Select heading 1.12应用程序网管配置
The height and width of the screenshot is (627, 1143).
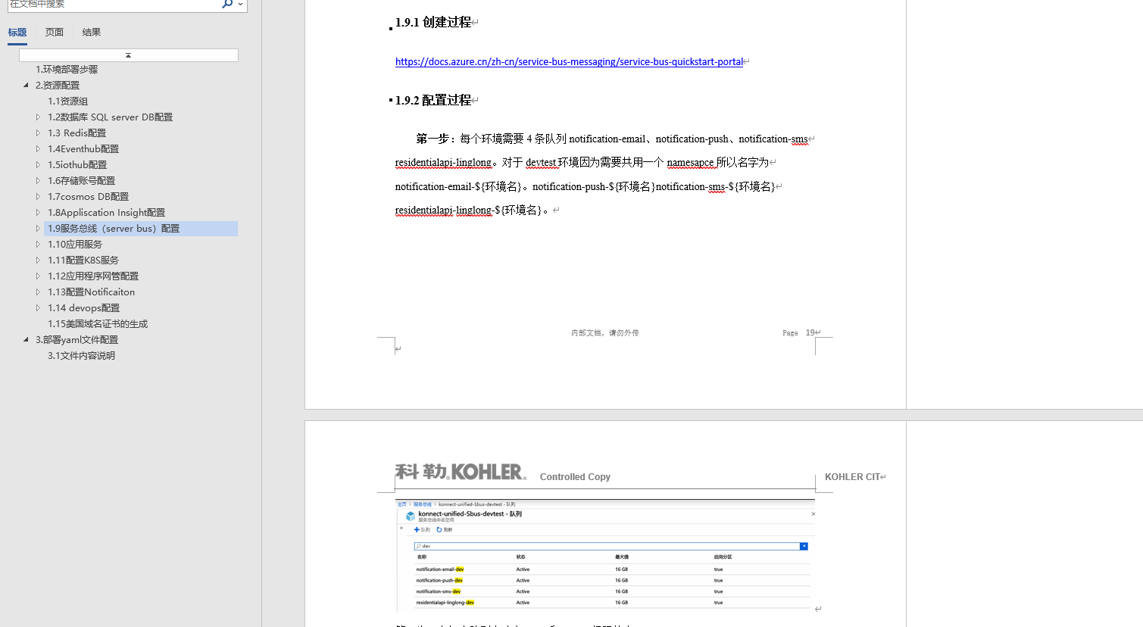pos(93,276)
